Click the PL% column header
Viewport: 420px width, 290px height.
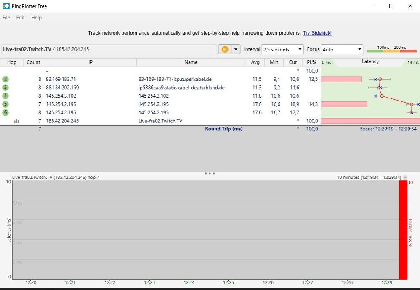(x=311, y=62)
